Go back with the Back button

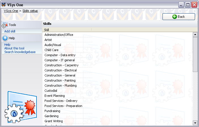[x=179, y=17]
